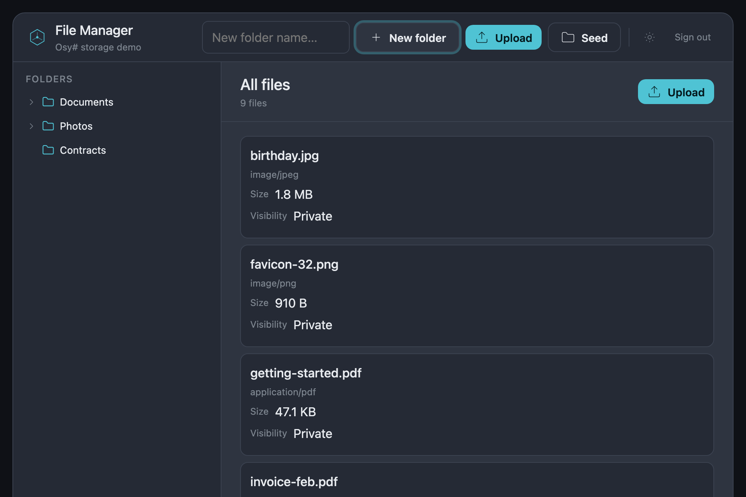This screenshot has width=746, height=497.
Task: Select the favicon-32.png file name
Action: [x=294, y=264]
